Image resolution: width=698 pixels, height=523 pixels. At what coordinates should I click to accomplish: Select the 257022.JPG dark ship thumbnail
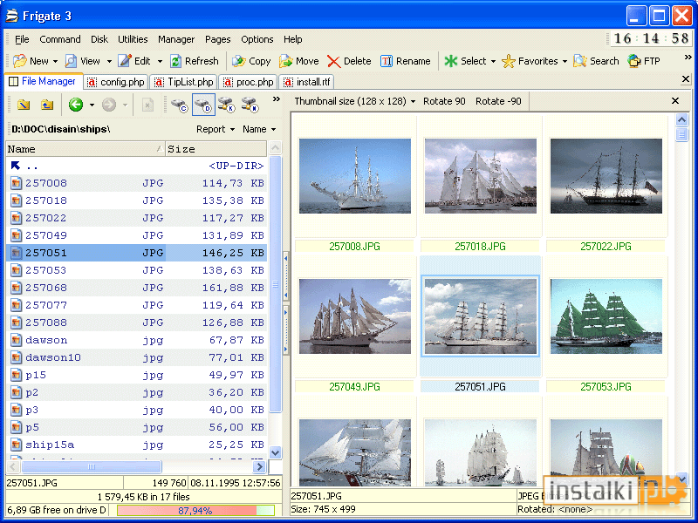606,176
